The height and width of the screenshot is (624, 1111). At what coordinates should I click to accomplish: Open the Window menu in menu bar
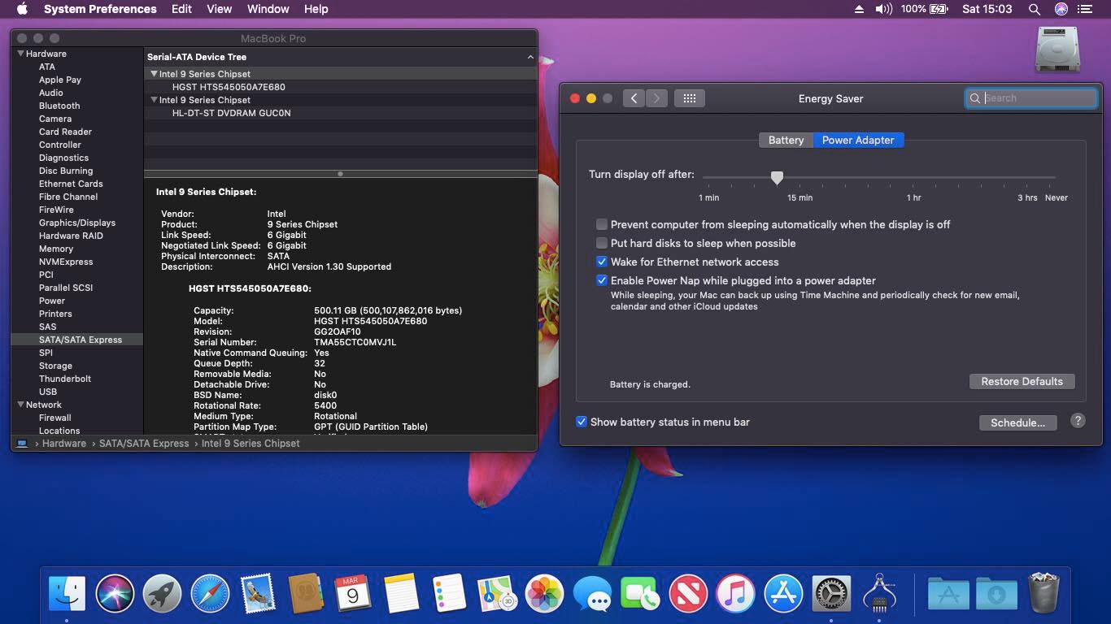(268, 9)
